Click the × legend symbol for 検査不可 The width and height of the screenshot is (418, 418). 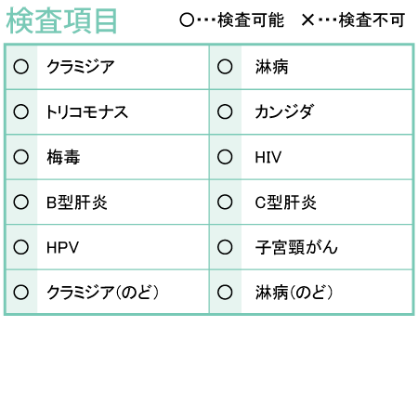(x=308, y=20)
